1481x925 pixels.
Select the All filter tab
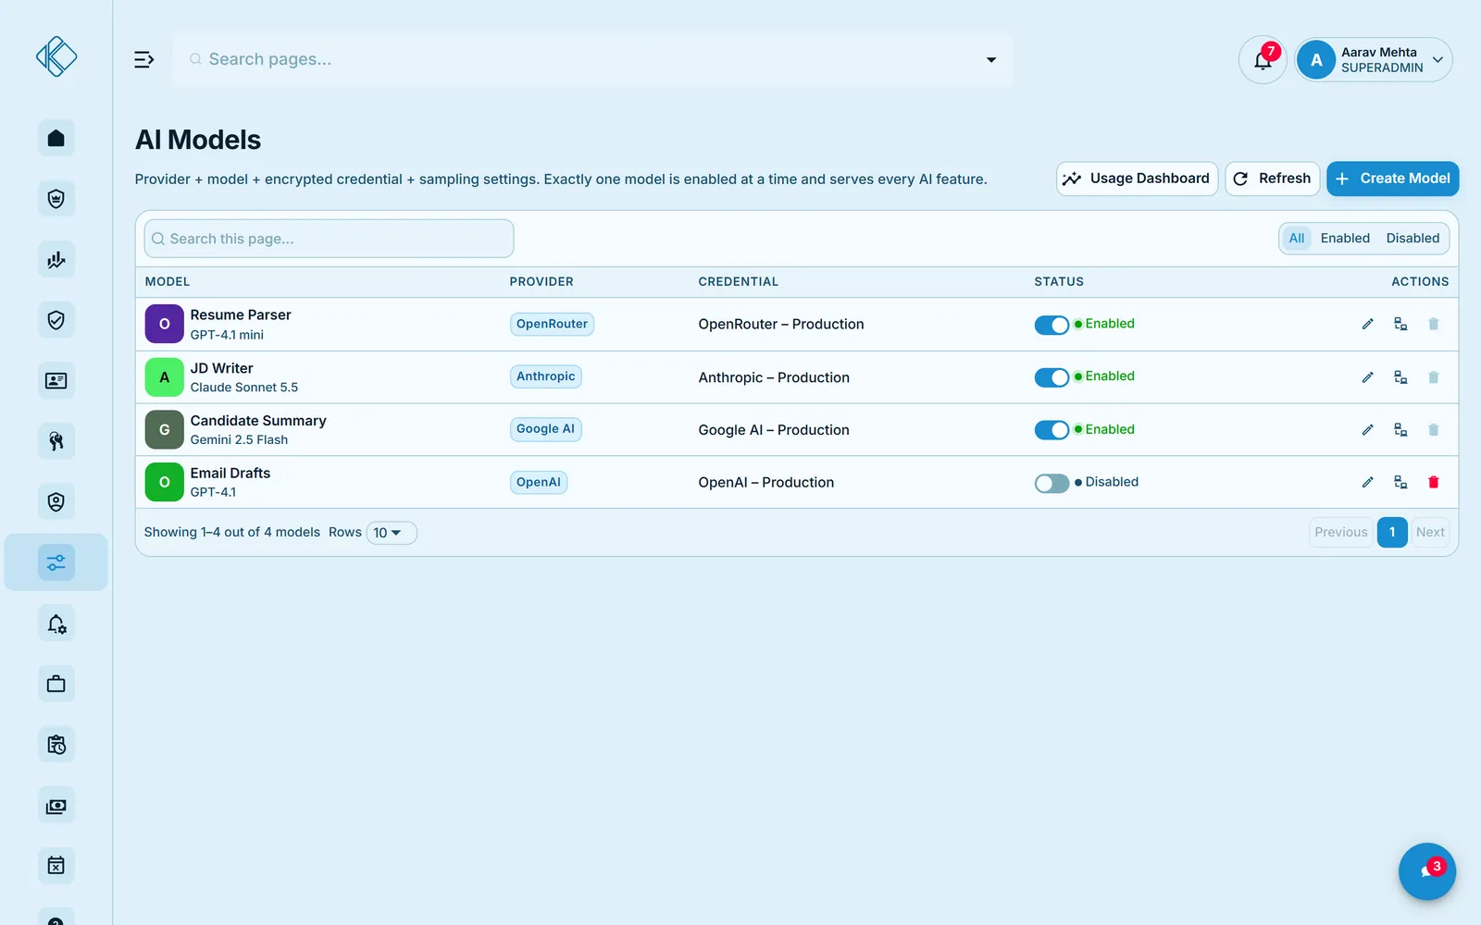(x=1297, y=239)
